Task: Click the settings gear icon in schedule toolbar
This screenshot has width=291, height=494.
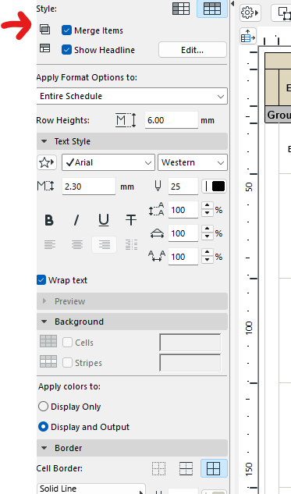Action: pos(250,13)
